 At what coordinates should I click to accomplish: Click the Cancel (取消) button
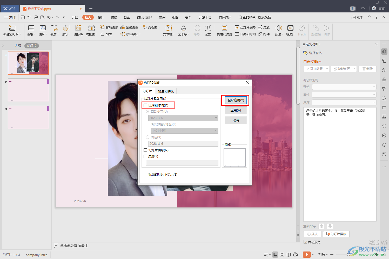[x=236, y=120]
